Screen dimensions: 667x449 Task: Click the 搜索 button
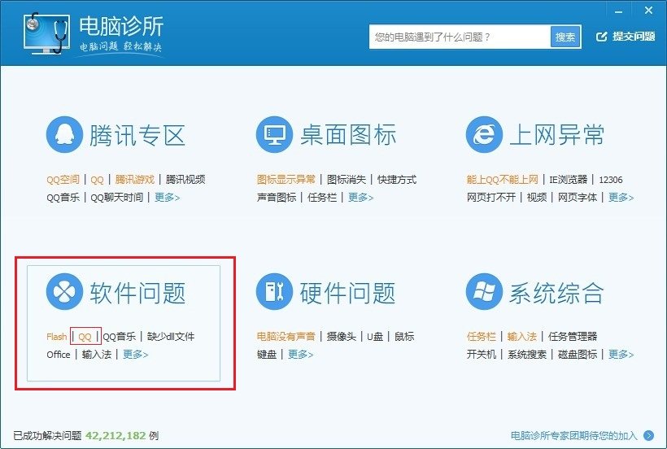click(565, 37)
